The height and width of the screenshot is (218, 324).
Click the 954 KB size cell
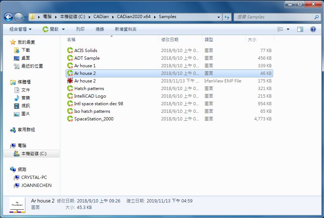coord(264,104)
